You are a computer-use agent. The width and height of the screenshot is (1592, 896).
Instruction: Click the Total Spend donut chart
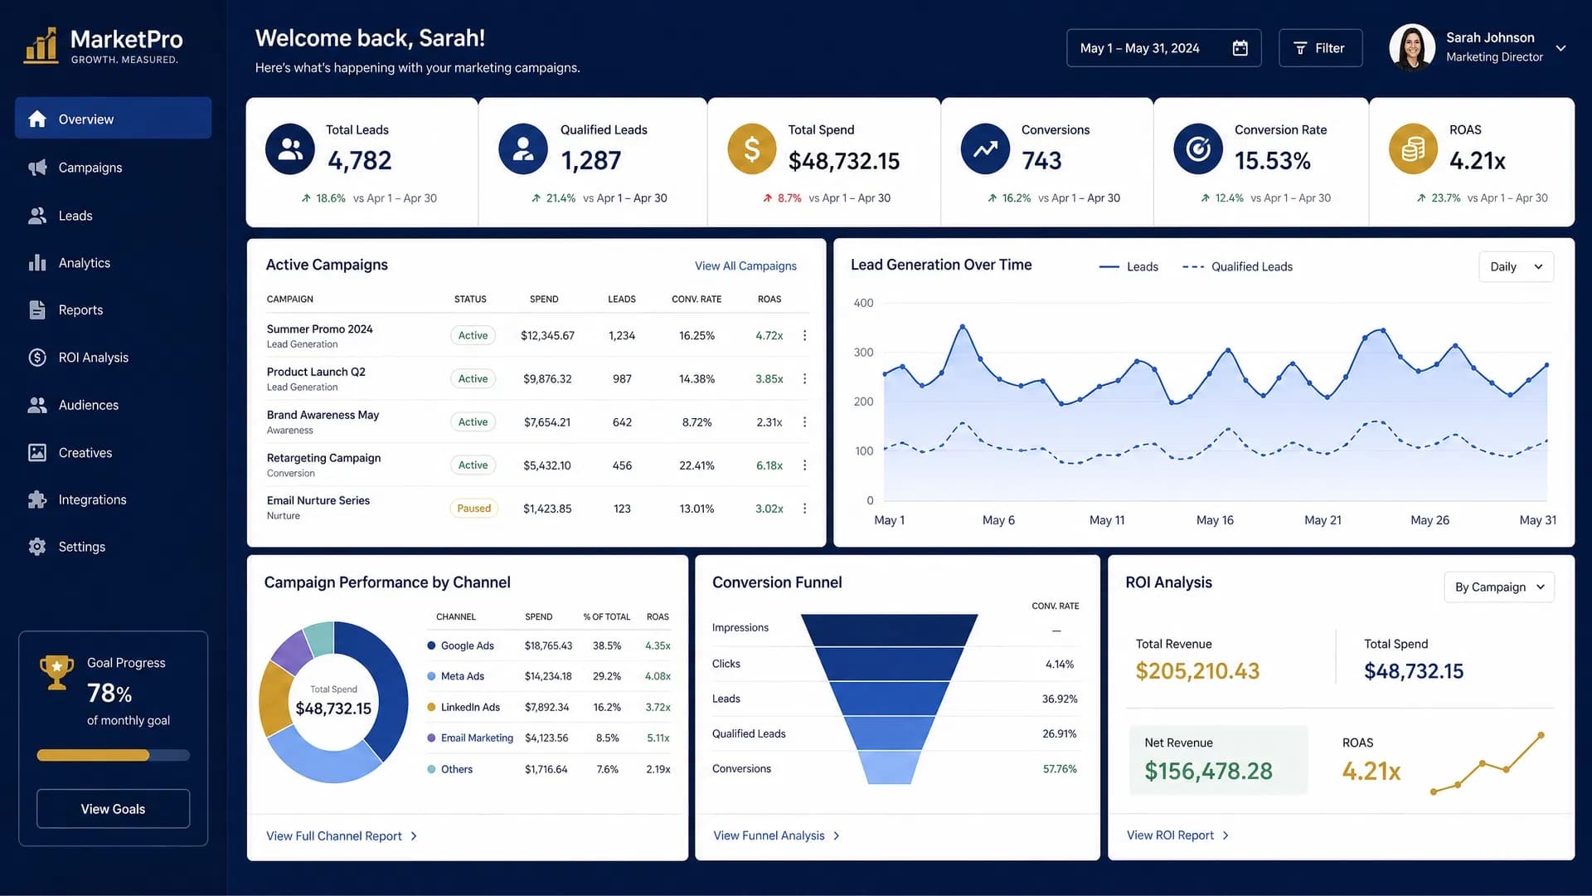(333, 702)
